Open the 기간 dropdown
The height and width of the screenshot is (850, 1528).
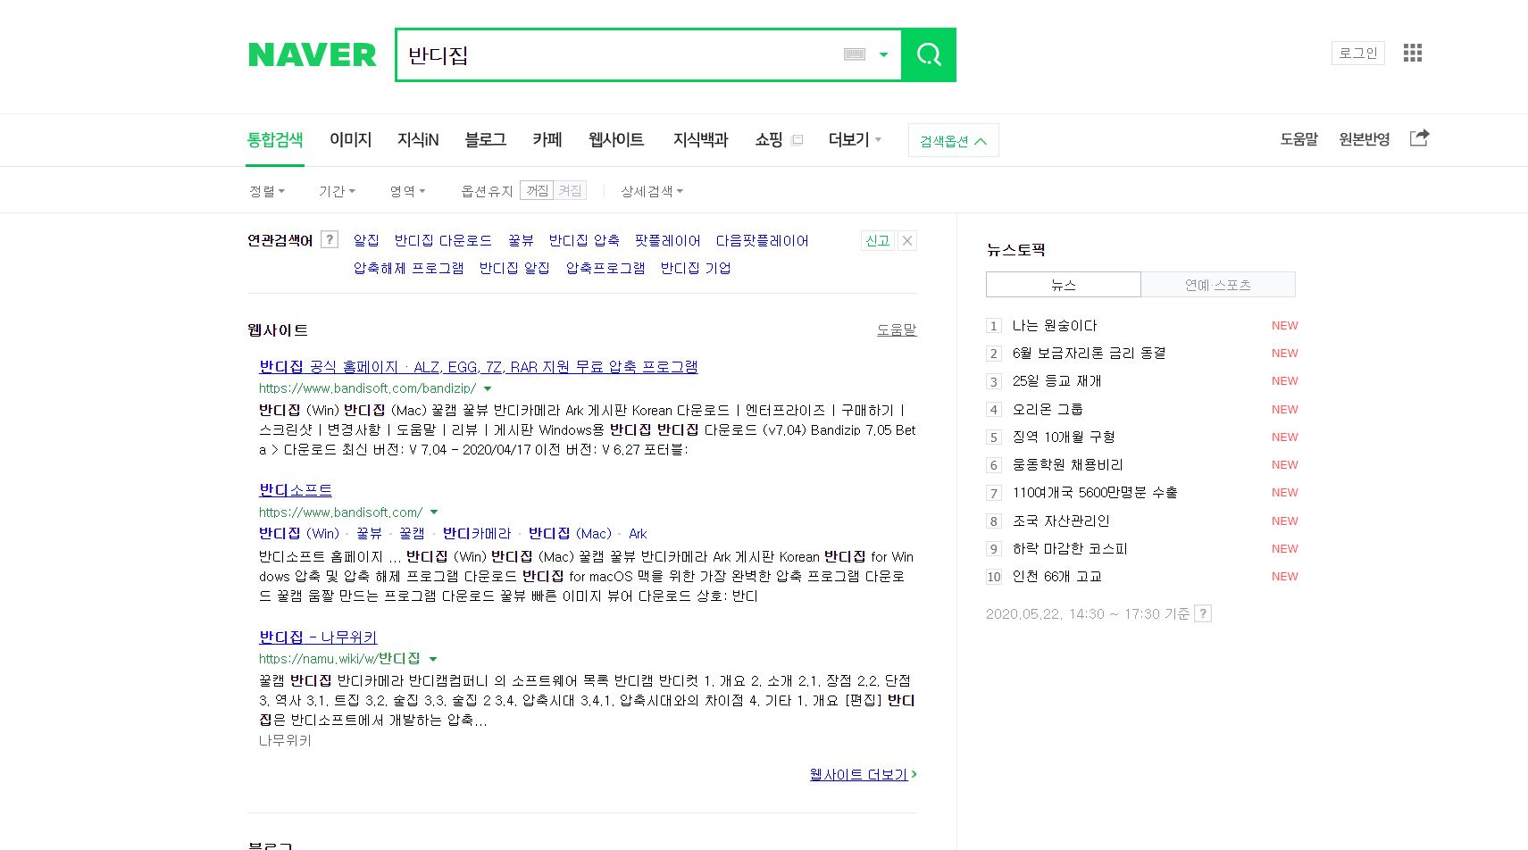(337, 191)
